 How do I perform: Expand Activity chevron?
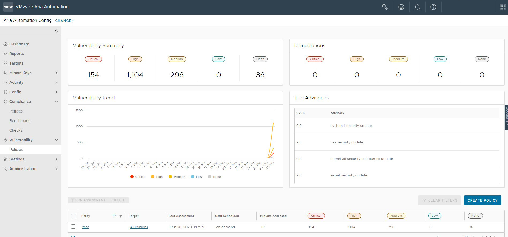click(56, 82)
